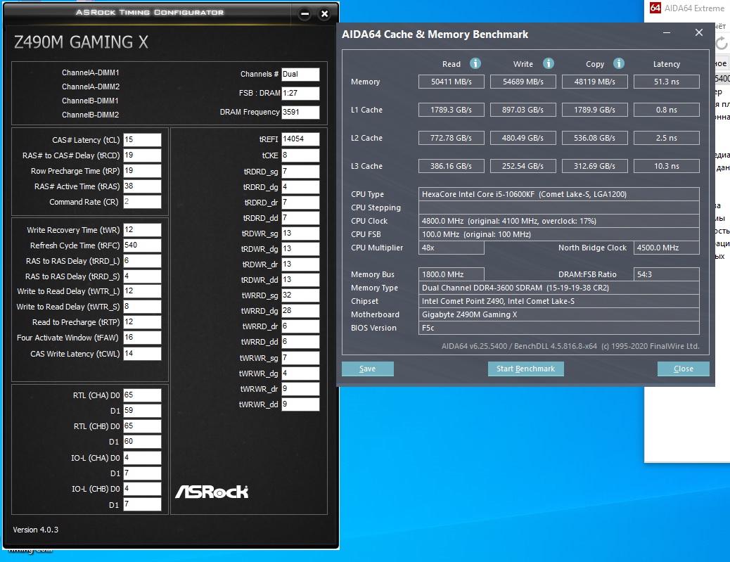Viewport: 730px width, 562px height.
Task: Click the tRDRD_dg value field
Action: coord(301,186)
